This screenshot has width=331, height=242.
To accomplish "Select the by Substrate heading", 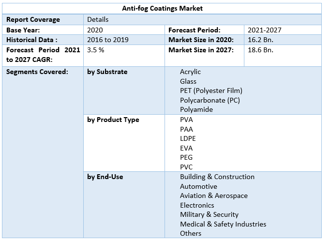I will tap(107, 72).
